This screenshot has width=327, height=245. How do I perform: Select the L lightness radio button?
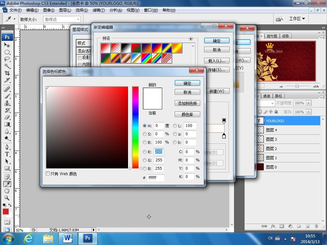175,126
